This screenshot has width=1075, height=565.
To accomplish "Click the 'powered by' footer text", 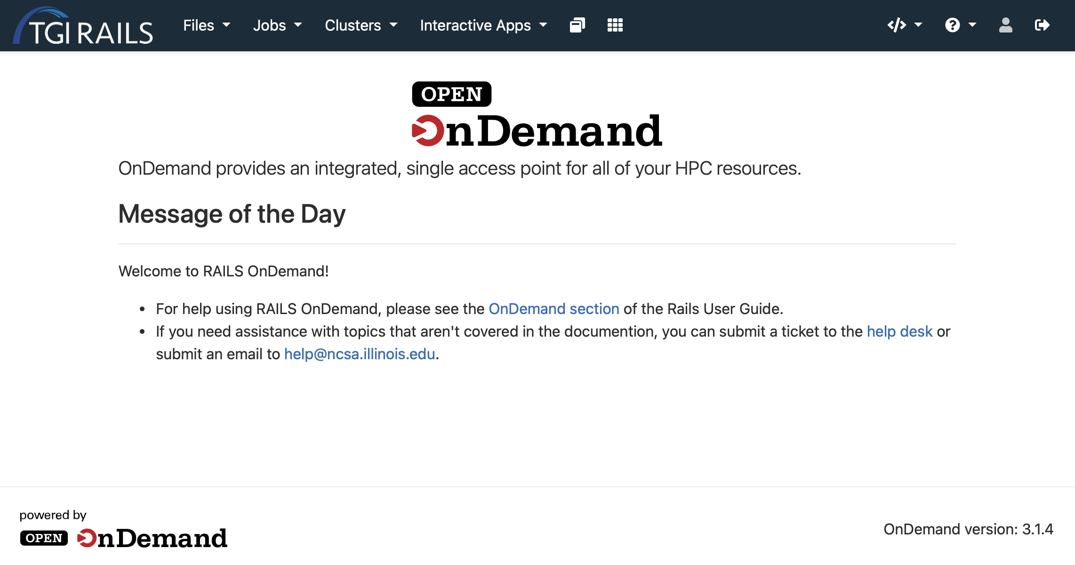I will tap(53, 515).
